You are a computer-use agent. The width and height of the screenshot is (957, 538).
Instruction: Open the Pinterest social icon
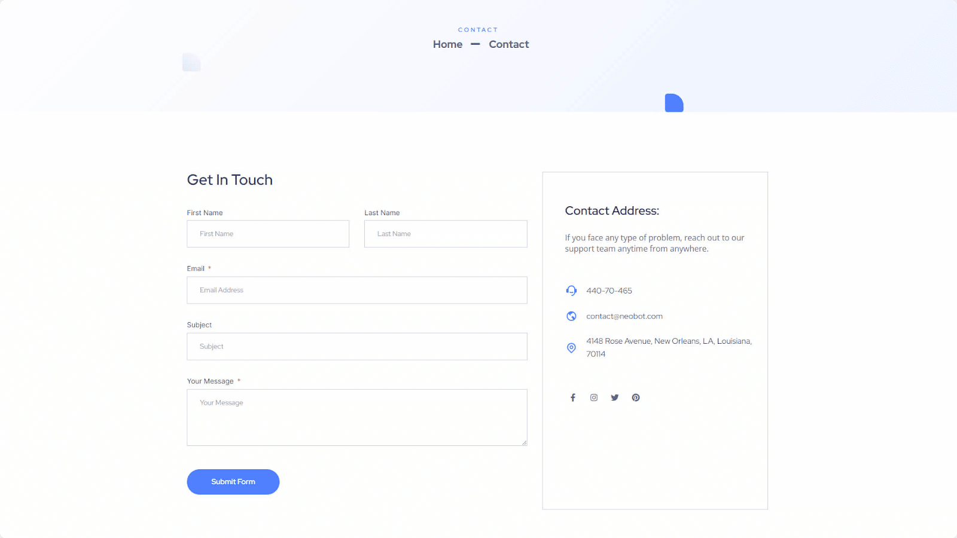[636, 398]
